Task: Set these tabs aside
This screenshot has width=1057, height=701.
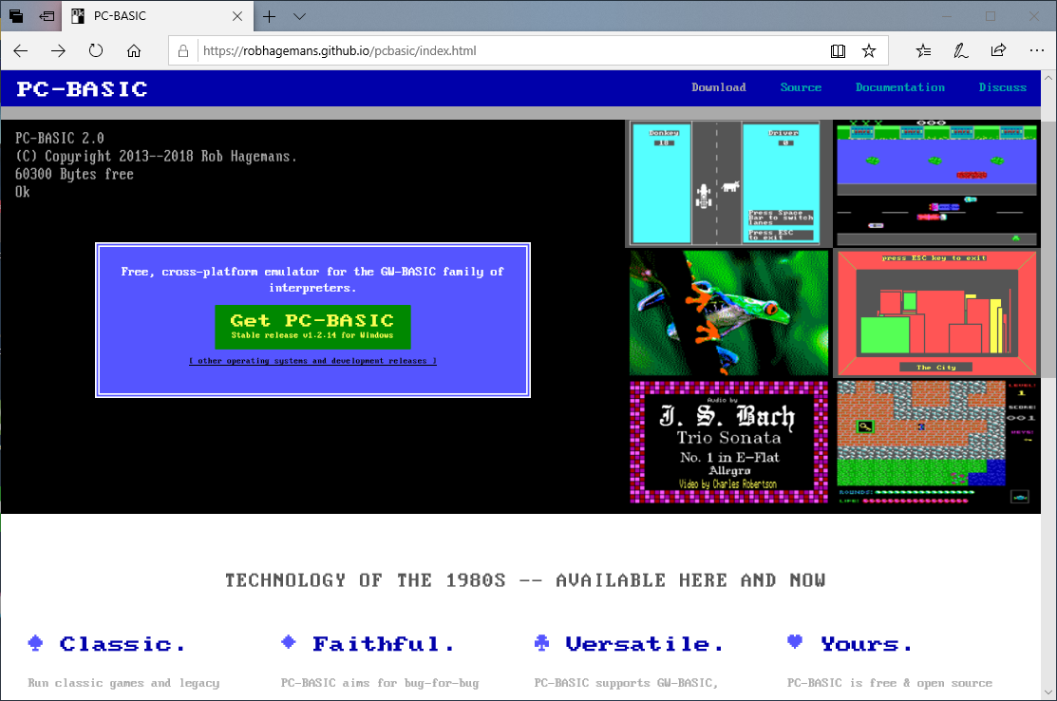Action: pyautogui.click(x=47, y=15)
